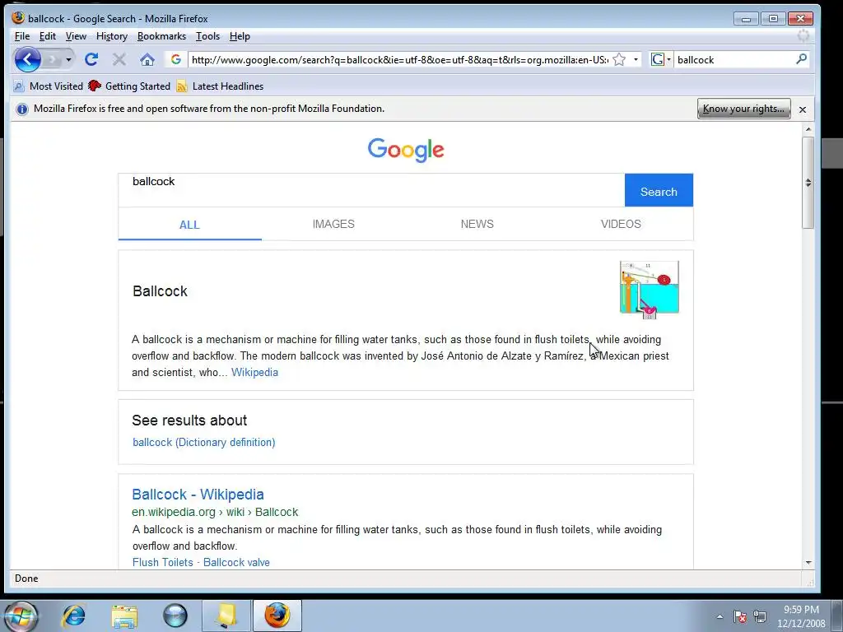Open the Most Visited bookmarks folder
This screenshot has width=843, height=632.
click(x=49, y=86)
